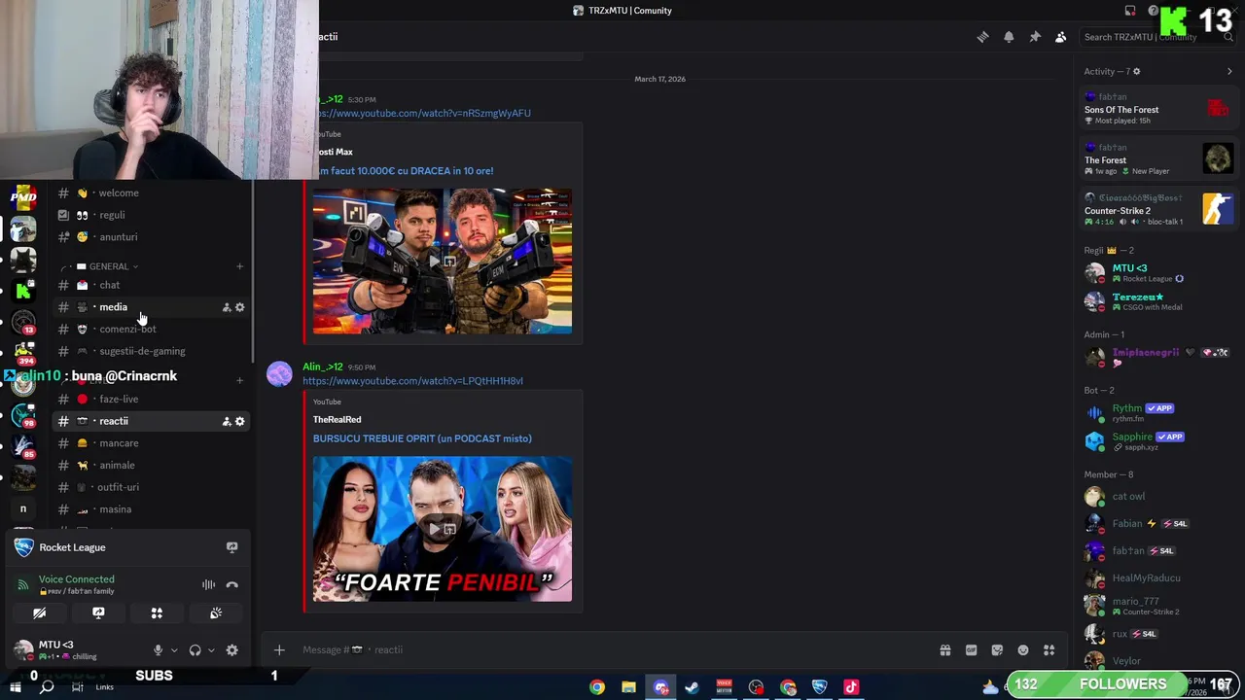
Task: View Sapphire bot profile
Action: coord(1157,440)
